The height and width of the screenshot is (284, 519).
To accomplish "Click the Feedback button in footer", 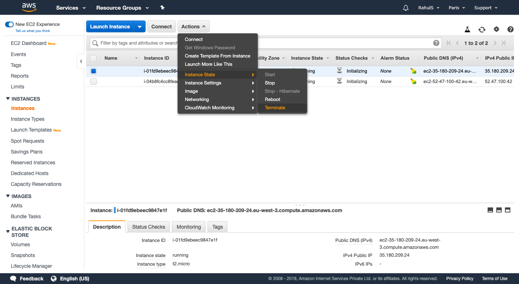I will point(26,278).
